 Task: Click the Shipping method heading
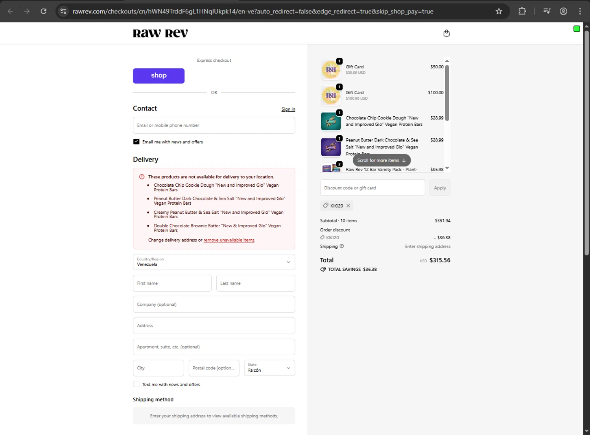[153, 400]
